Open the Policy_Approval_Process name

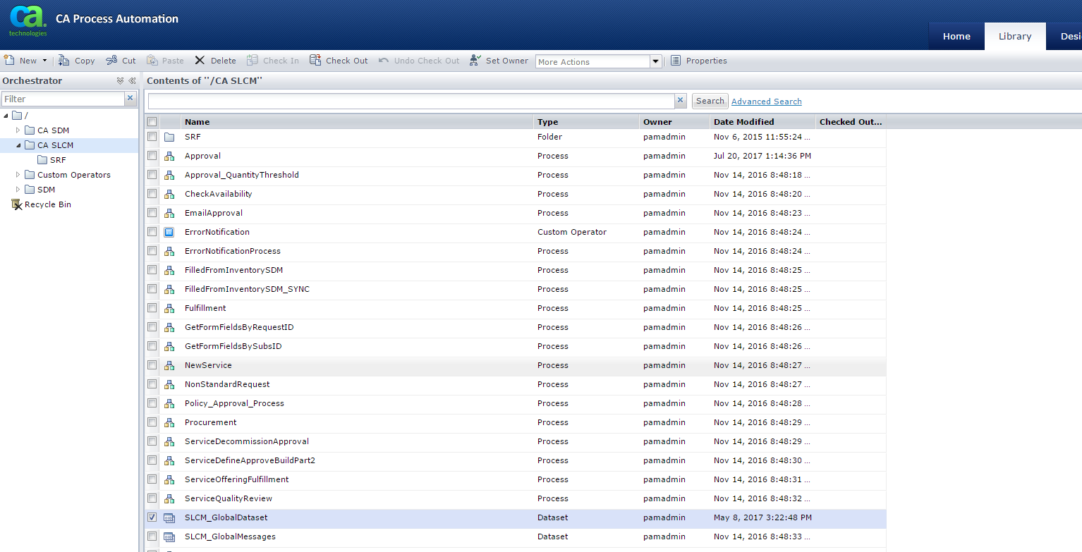[x=234, y=403]
